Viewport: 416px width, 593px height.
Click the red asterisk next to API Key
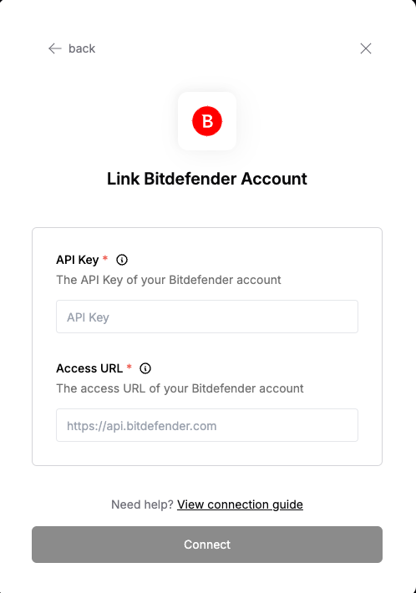click(x=105, y=258)
